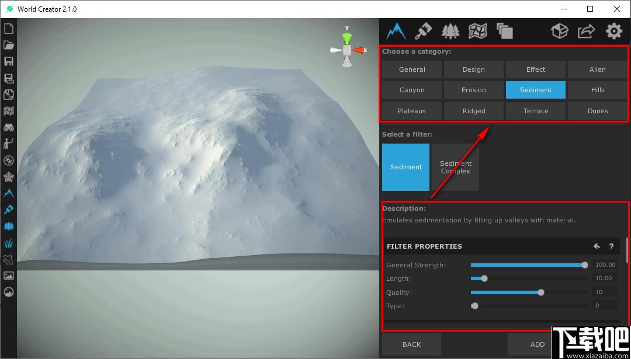Select the Erosion category
Screen dimensions: 631x359
pos(474,90)
